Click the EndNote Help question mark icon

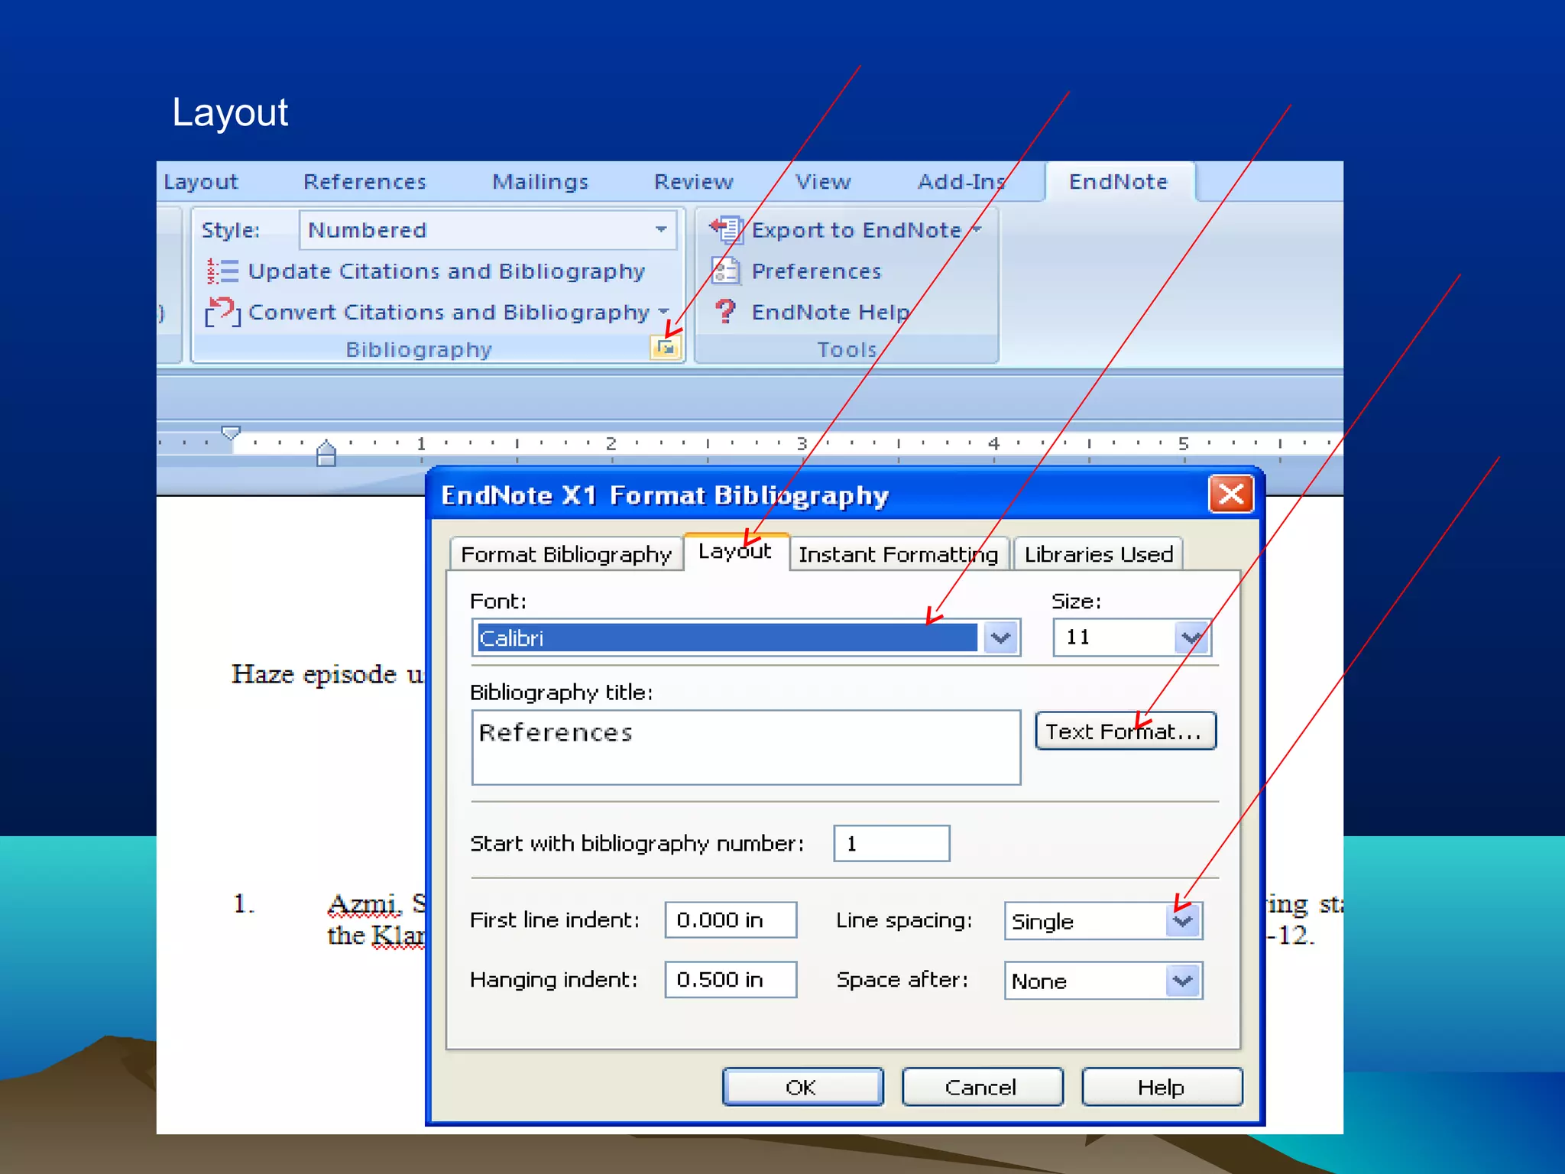pyautogui.click(x=725, y=311)
